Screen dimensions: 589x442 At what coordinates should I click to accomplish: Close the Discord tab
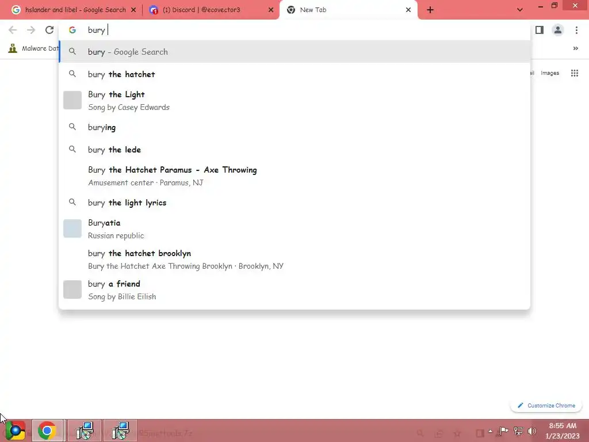[x=271, y=10]
